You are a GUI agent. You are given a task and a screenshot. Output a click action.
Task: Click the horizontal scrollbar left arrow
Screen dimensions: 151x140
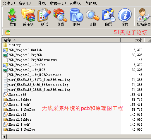4,136
